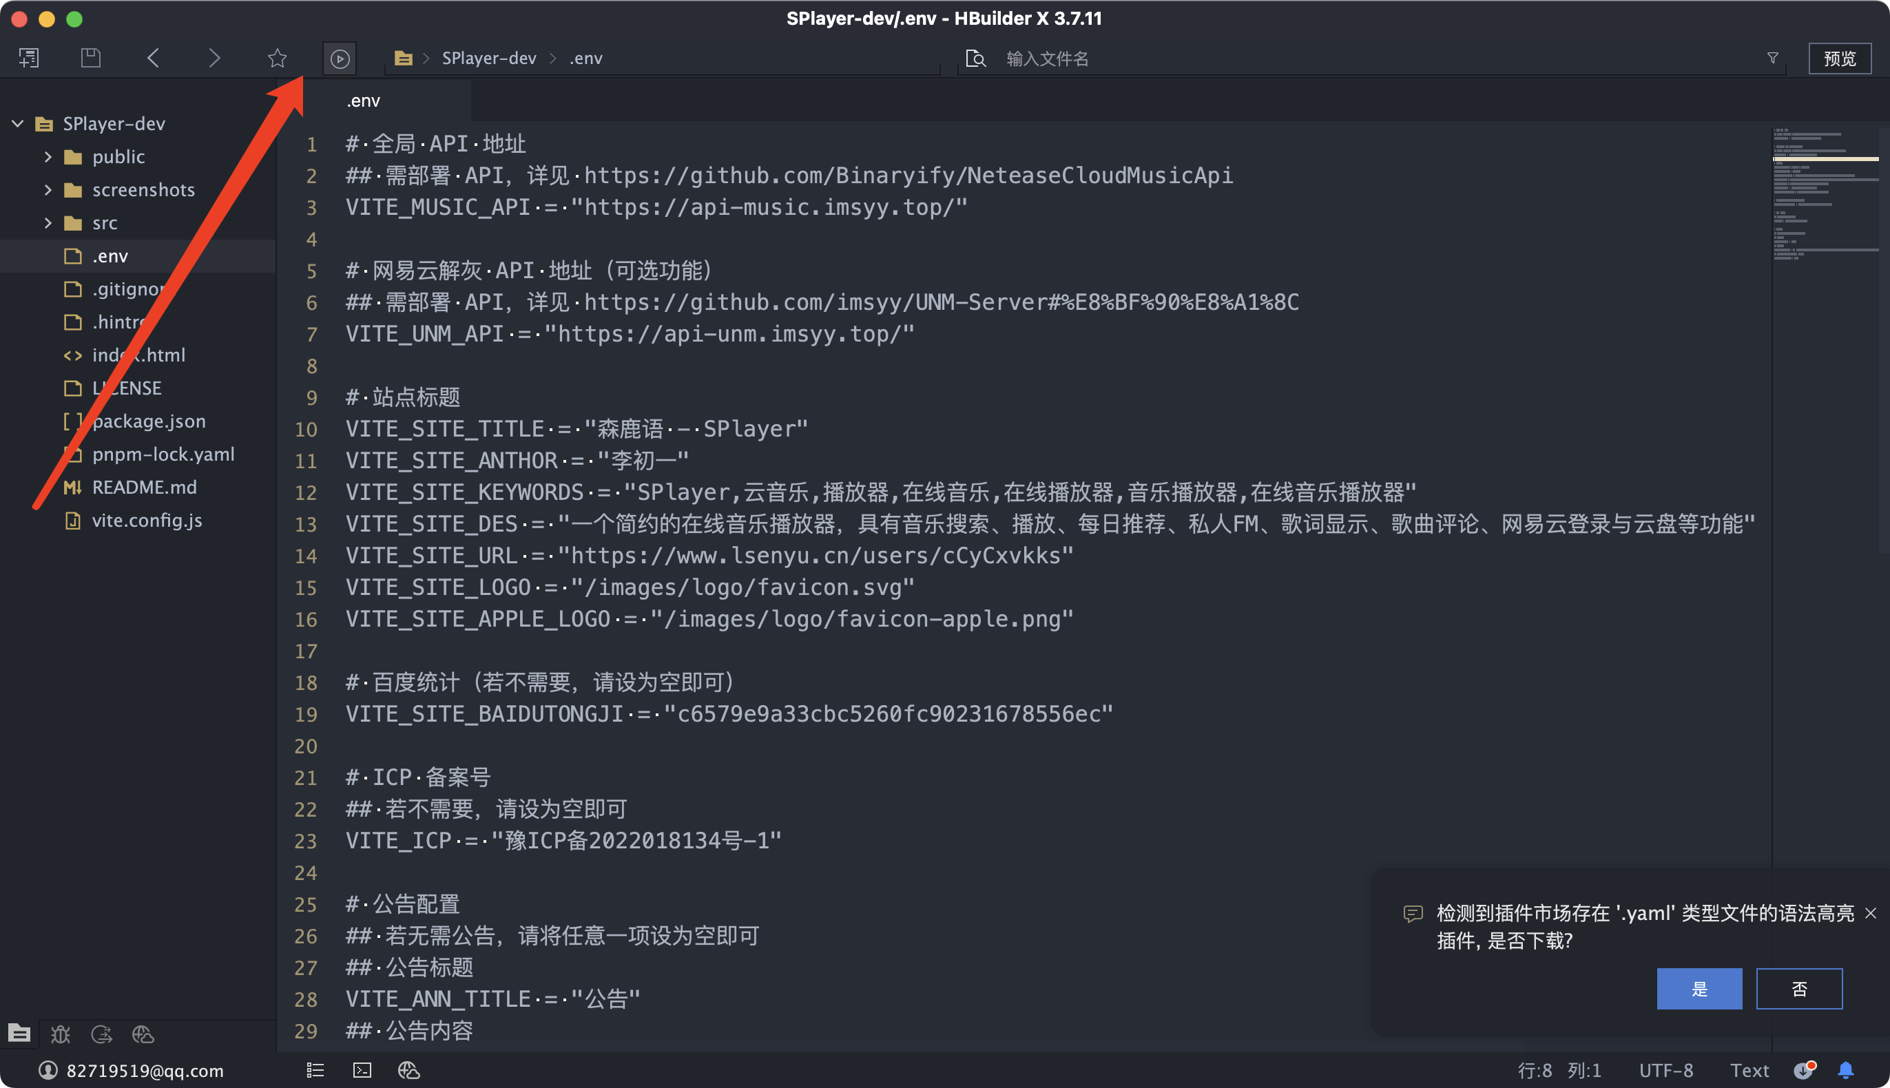Expand the public folder
Image resolution: width=1890 pixels, height=1088 pixels.
(48, 157)
